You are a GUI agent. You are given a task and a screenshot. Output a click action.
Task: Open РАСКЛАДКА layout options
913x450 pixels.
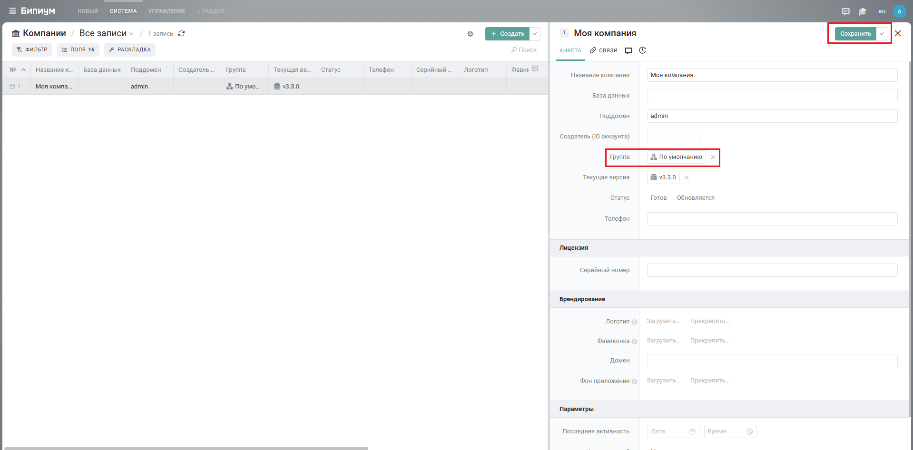pyautogui.click(x=130, y=49)
